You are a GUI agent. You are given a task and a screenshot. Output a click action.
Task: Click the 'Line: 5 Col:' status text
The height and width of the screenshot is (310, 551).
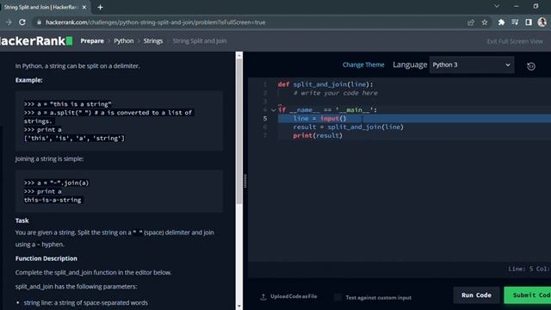[529, 269]
